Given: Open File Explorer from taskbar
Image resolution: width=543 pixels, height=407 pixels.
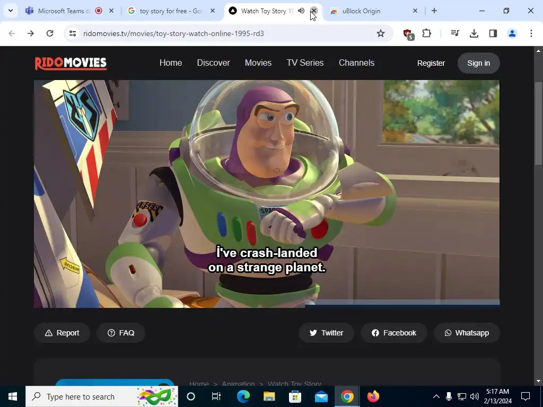Looking at the screenshot, I should coord(269,396).
